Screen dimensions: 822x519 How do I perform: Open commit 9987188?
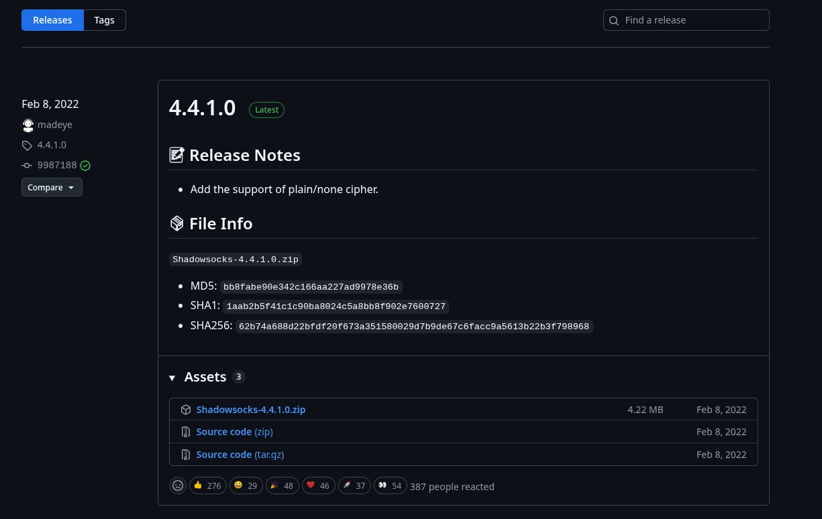point(57,165)
